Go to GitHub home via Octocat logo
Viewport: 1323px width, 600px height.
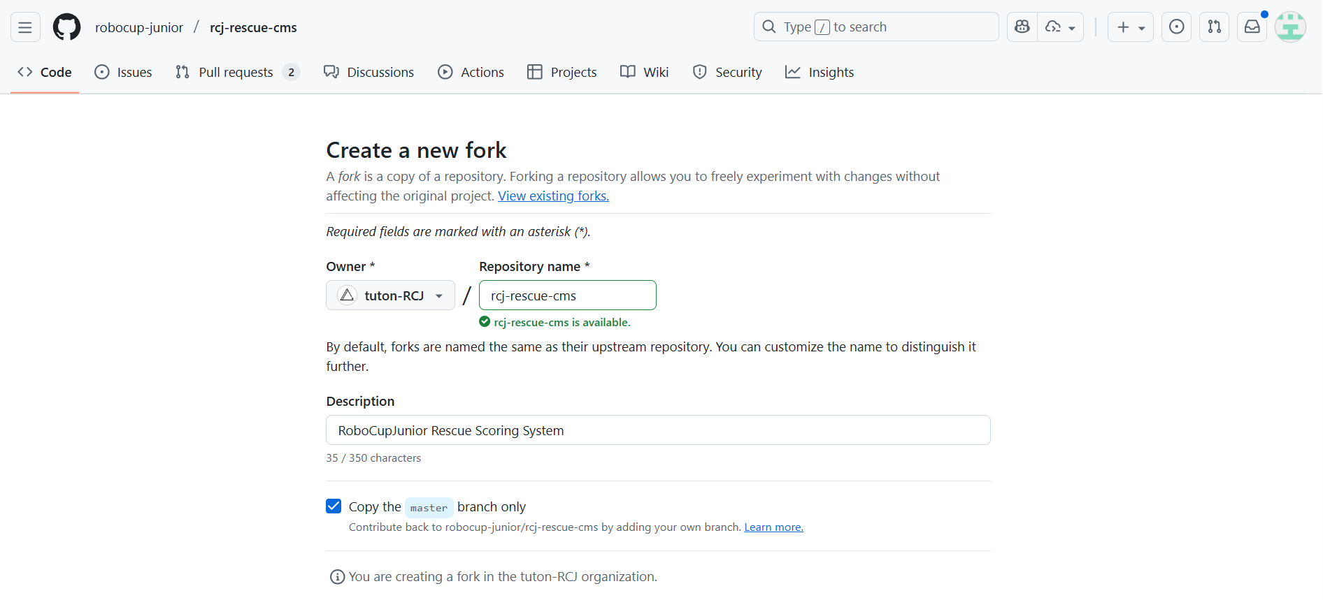[x=67, y=27]
